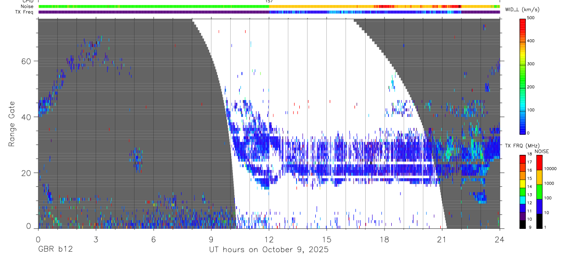Click the x-axis tick label '18'
The image size is (562, 259).
(x=384, y=239)
